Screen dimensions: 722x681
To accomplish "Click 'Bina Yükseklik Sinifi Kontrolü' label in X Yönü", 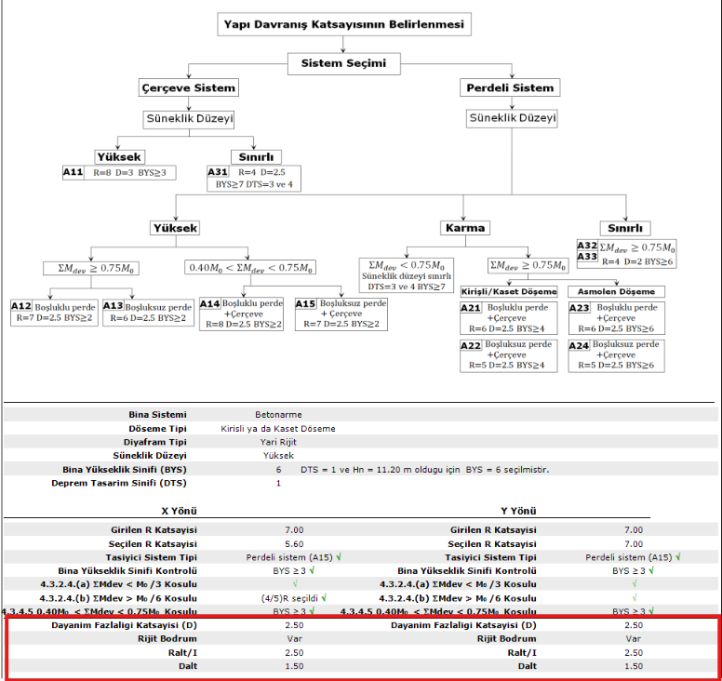I will [x=127, y=571].
